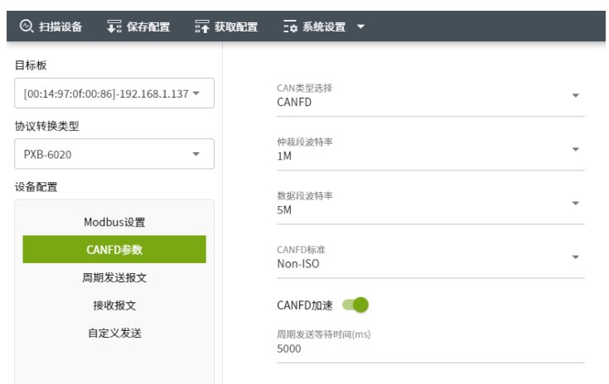Click the get configuration icon
The height and width of the screenshot is (384, 609).
click(202, 26)
